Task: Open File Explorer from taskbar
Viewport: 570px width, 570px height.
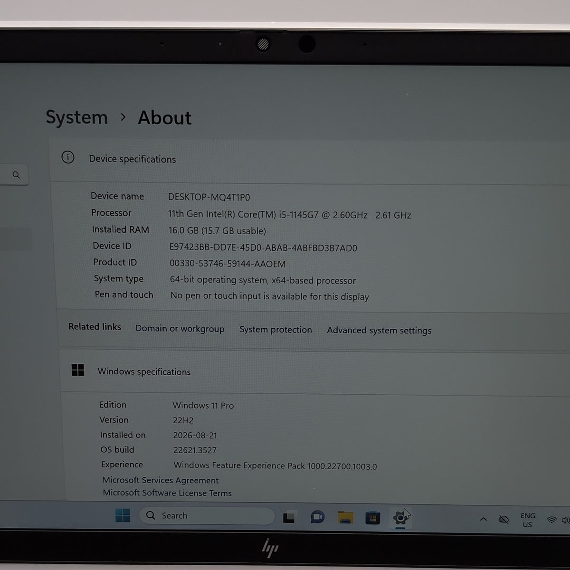Action: (x=345, y=517)
